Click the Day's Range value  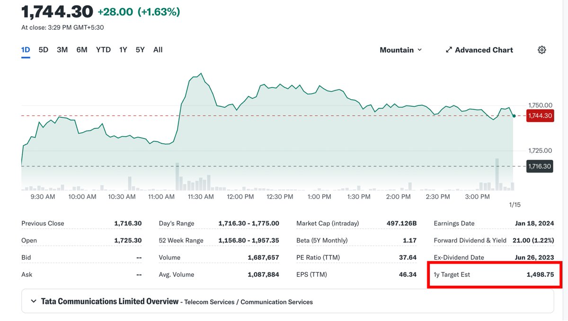coord(248,223)
